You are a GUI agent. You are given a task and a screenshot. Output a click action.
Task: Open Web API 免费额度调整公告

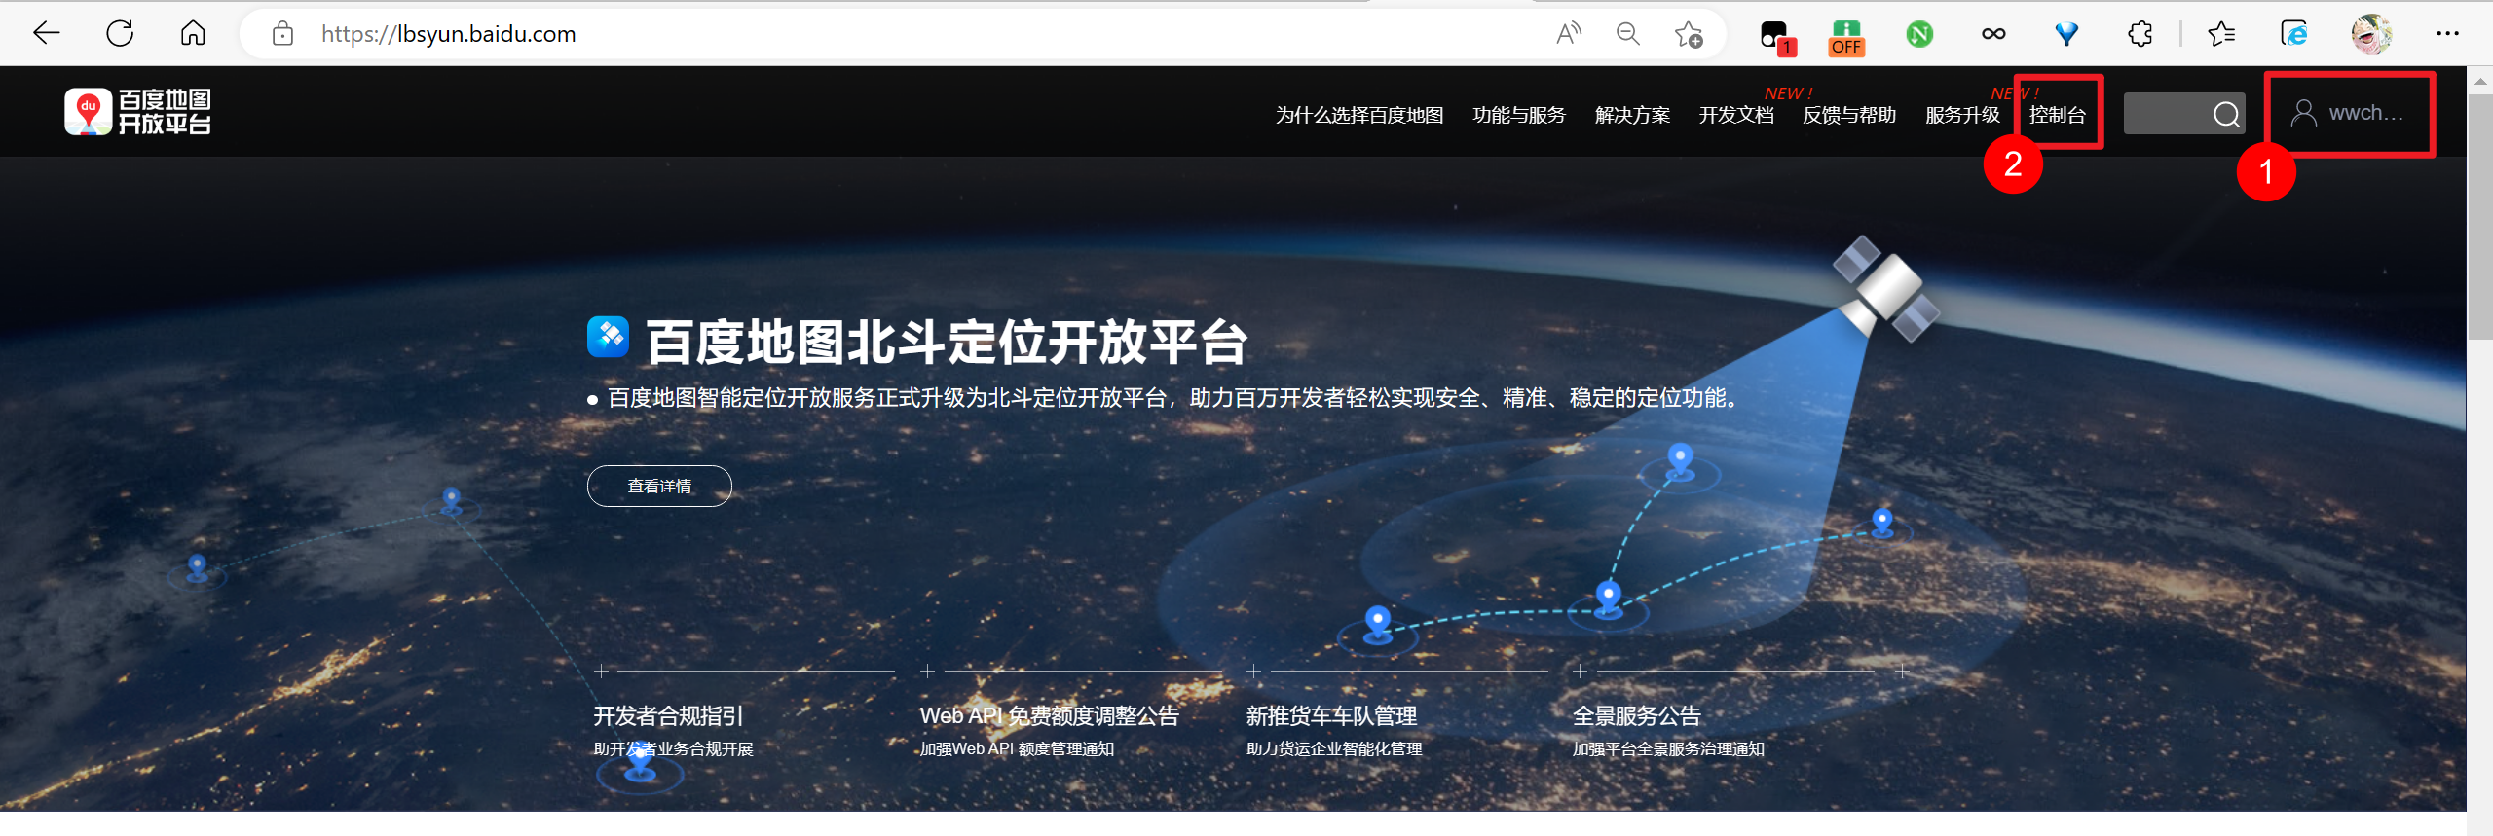[x=1049, y=716]
